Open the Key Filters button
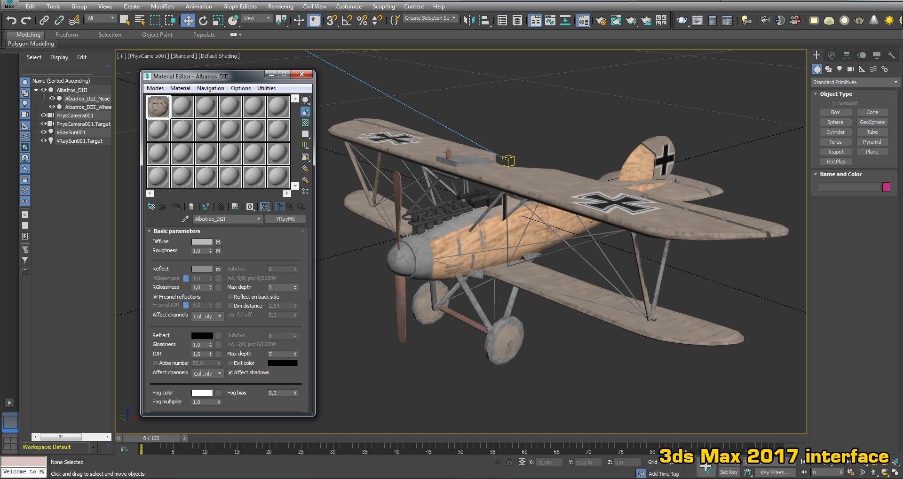This screenshot has height=479, width=903. click(x=775, y=472)
